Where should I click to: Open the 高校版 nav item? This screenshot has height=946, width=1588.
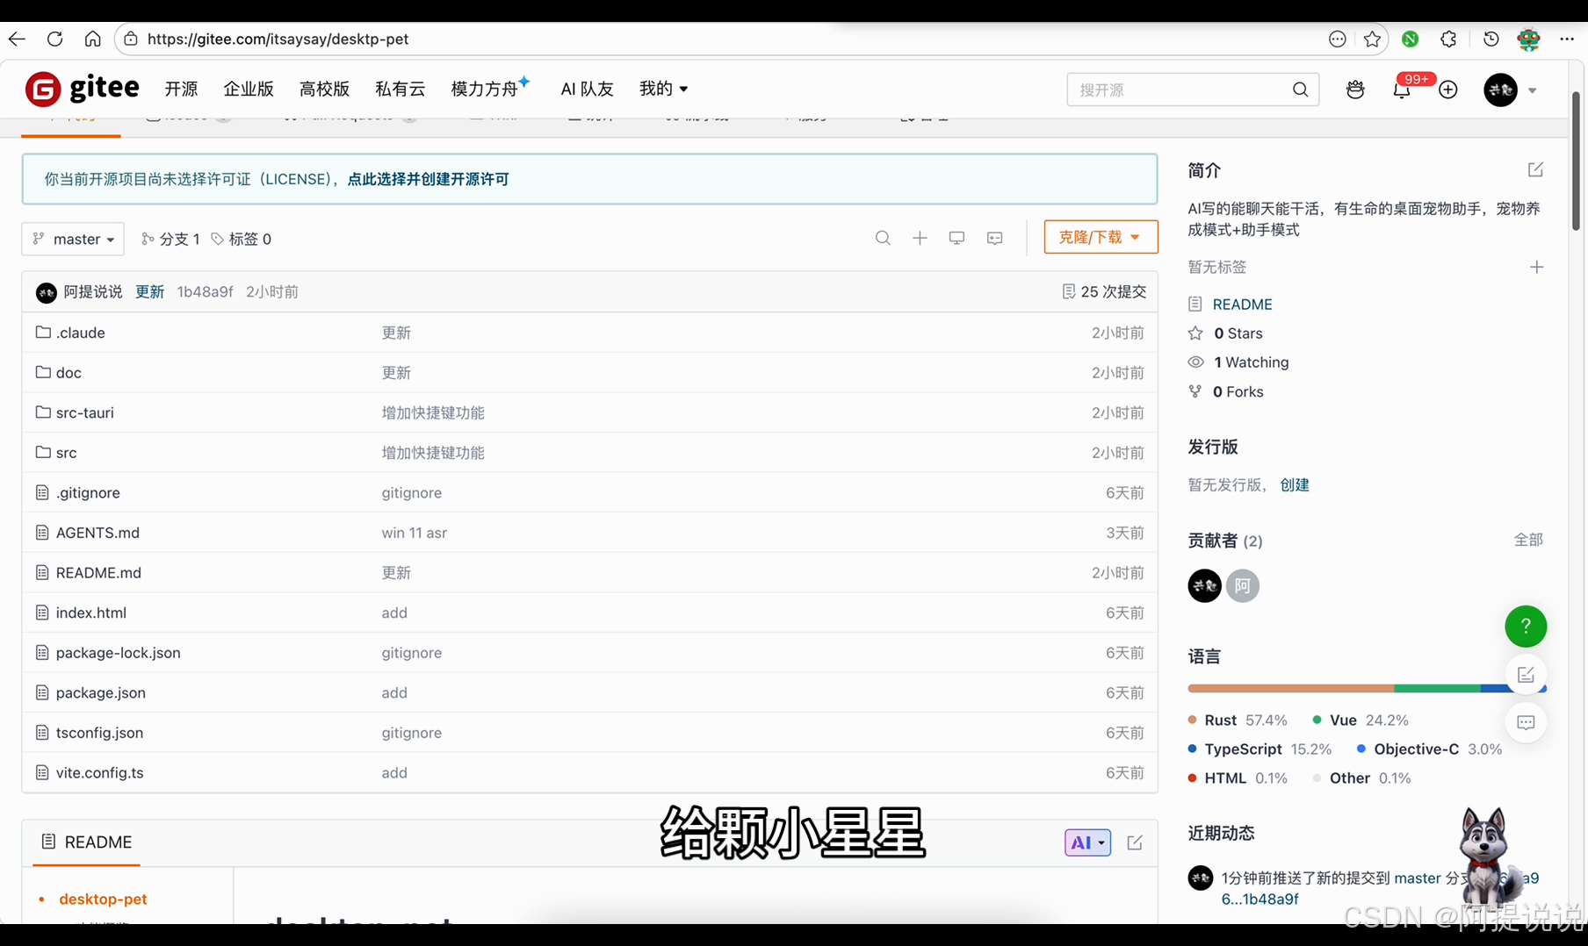(x=324, y=89)
